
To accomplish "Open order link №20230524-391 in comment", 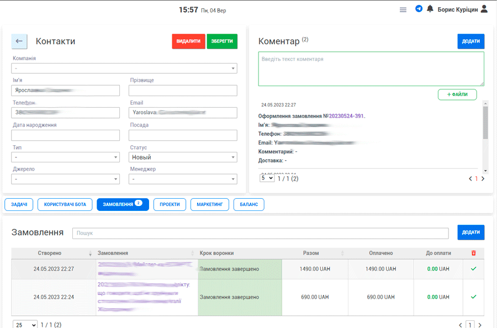I will (x=347, y=116).
